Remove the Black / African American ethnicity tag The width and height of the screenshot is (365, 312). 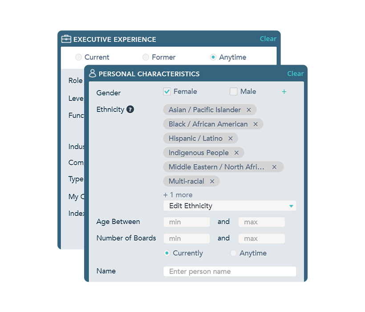point(256,124)
